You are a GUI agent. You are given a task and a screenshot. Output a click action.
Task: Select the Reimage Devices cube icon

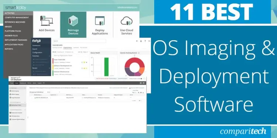click(73, 21)
